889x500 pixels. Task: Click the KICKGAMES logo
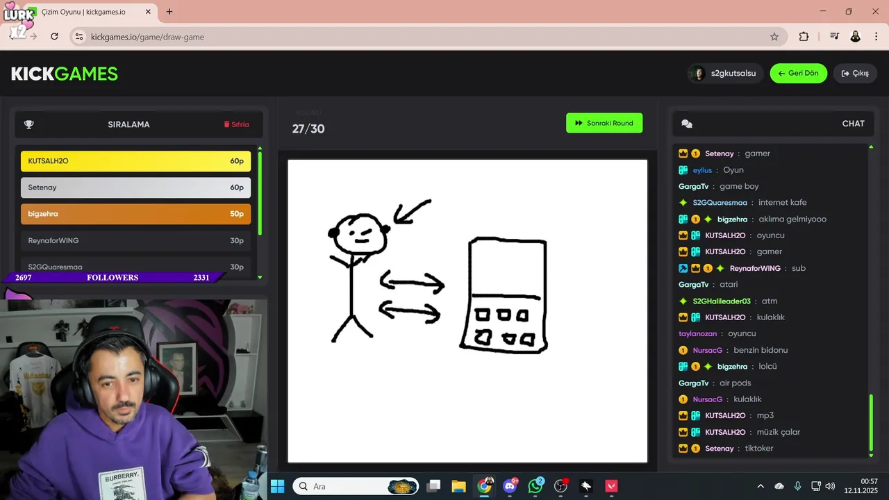click(x=65, y=74)
